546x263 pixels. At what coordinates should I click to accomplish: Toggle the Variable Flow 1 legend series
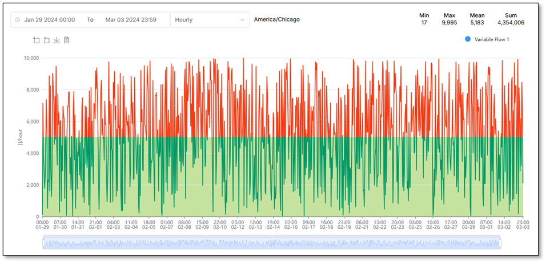(x=487, y=39)
